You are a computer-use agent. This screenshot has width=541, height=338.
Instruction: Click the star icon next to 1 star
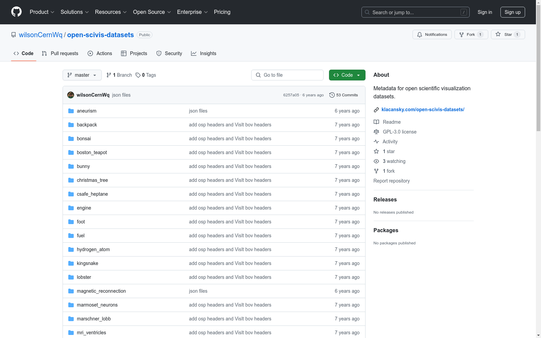pyautogui.click(x=376, y=151)
